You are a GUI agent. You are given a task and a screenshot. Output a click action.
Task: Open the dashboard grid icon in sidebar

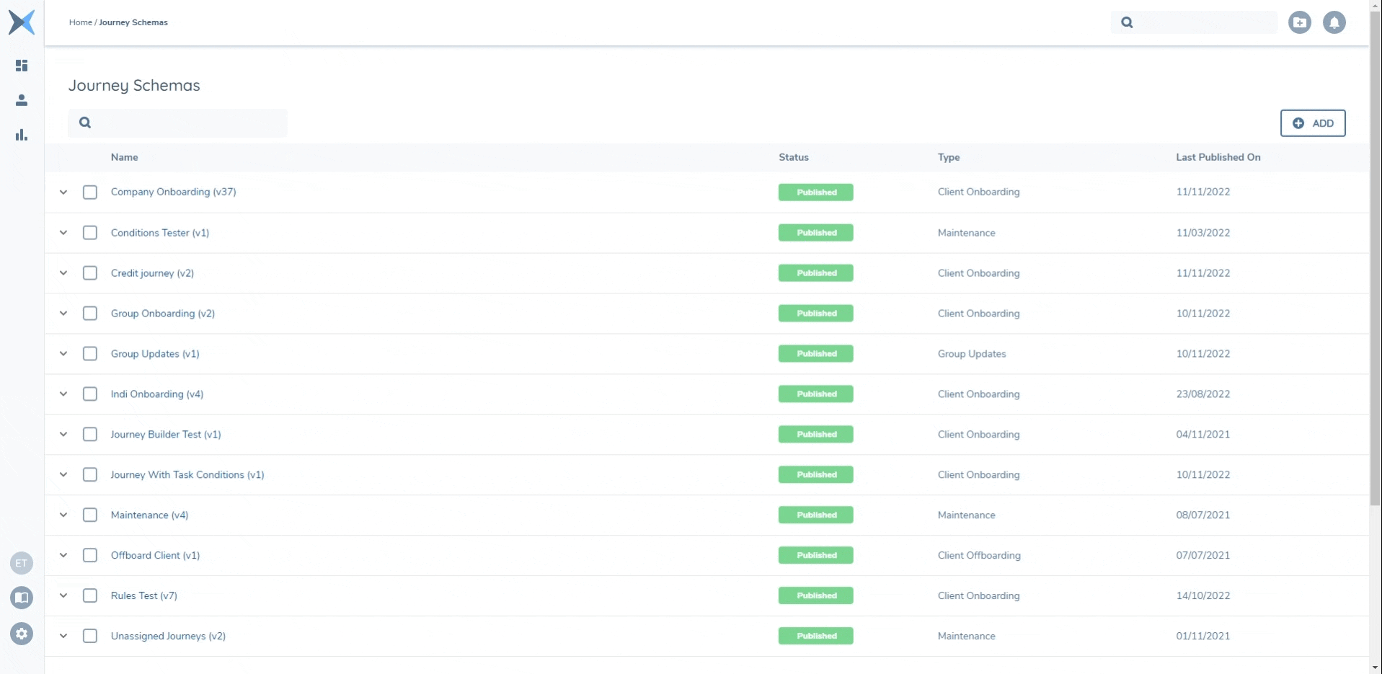[x=22, y=66]
